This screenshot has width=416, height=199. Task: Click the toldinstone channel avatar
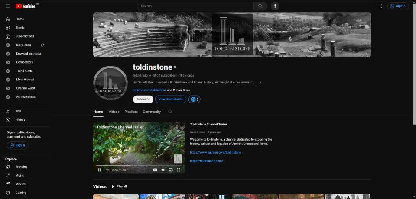point(110,83)
